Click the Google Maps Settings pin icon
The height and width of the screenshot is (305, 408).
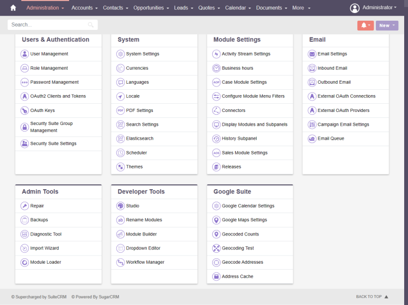coord(216,220)
